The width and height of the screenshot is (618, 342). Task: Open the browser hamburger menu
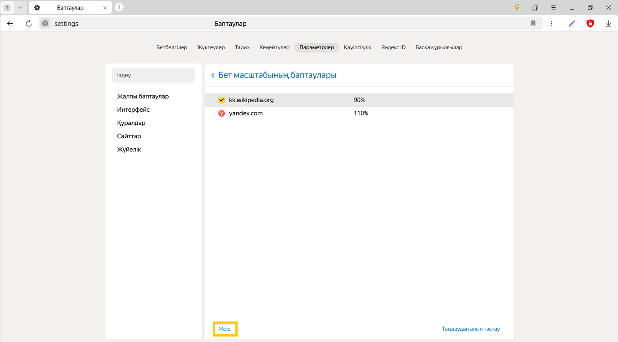[554, 8]
